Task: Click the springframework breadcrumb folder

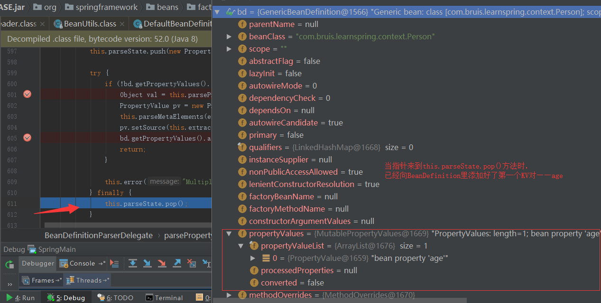Action: pos(101,7)
